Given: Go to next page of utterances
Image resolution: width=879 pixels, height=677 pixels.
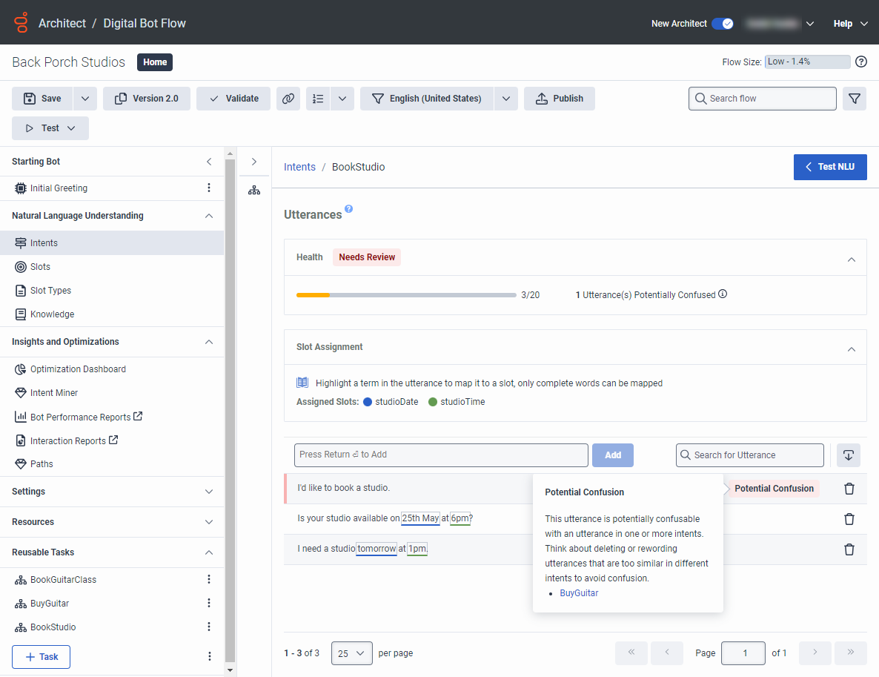Looking at the screenshot, I should coord(815,653).
